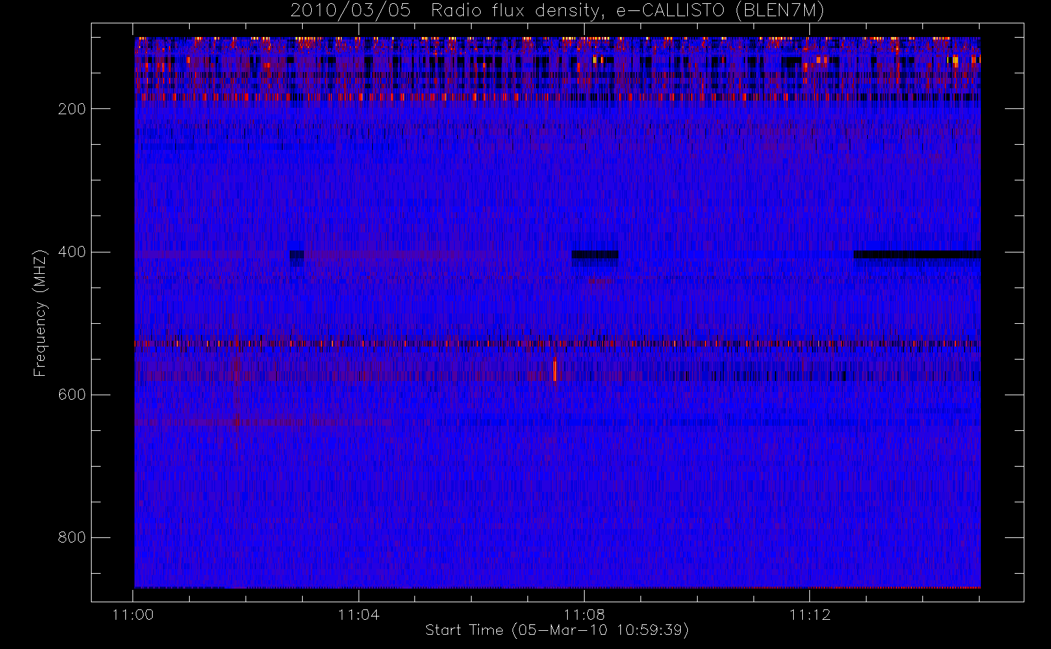1051x649 pixels.
Task: Click the 11:12 time tick label
Action: point(809,615)
